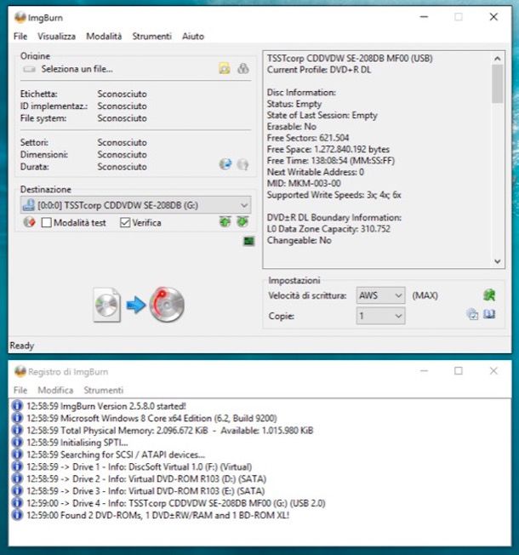Click the green Automatic Write Speed icon
The image size is (519, 555).
point(489,295)
